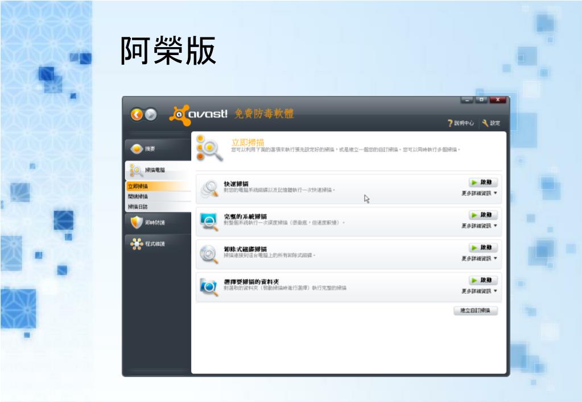Click the 程式維護 gear cluster icon
The height and width of the screenshot is (402, 582).
click(137, 244)
